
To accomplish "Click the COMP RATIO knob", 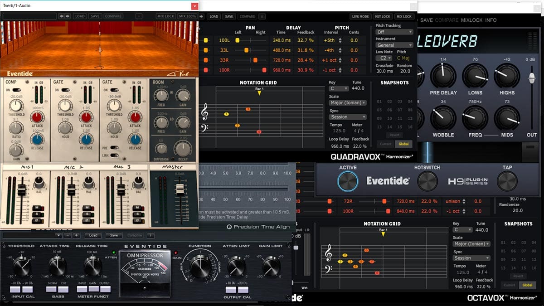I will tap(16, 128).
